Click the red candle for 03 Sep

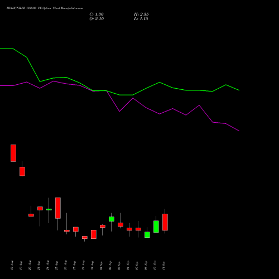tap(121, 224)
